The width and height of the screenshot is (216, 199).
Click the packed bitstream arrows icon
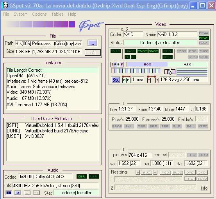(170, 72)
